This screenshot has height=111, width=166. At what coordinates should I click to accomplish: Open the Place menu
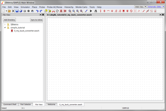click(35, 7)
